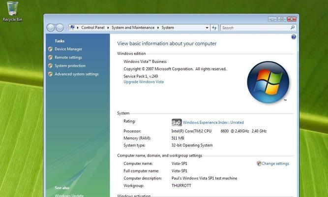Click the refresh button beside address bar
This screenshot has height=197, width=328.
pos(214,28)
